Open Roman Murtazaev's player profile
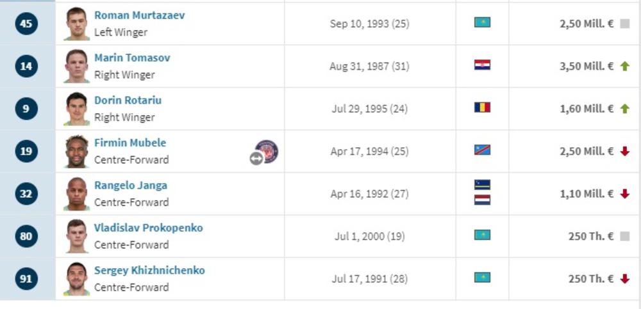This screenshot has width=641, height=309. [x=139, y=15]
